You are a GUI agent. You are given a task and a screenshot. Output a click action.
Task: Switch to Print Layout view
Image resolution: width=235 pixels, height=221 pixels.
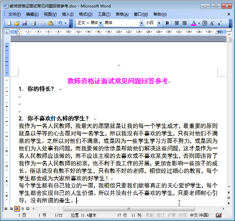pyautogui.click(x=17, y=209)
